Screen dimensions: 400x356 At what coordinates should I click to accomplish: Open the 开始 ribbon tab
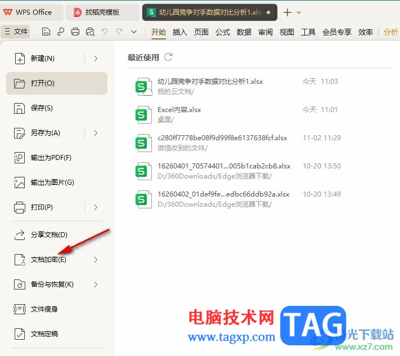(x=159, y=32)
